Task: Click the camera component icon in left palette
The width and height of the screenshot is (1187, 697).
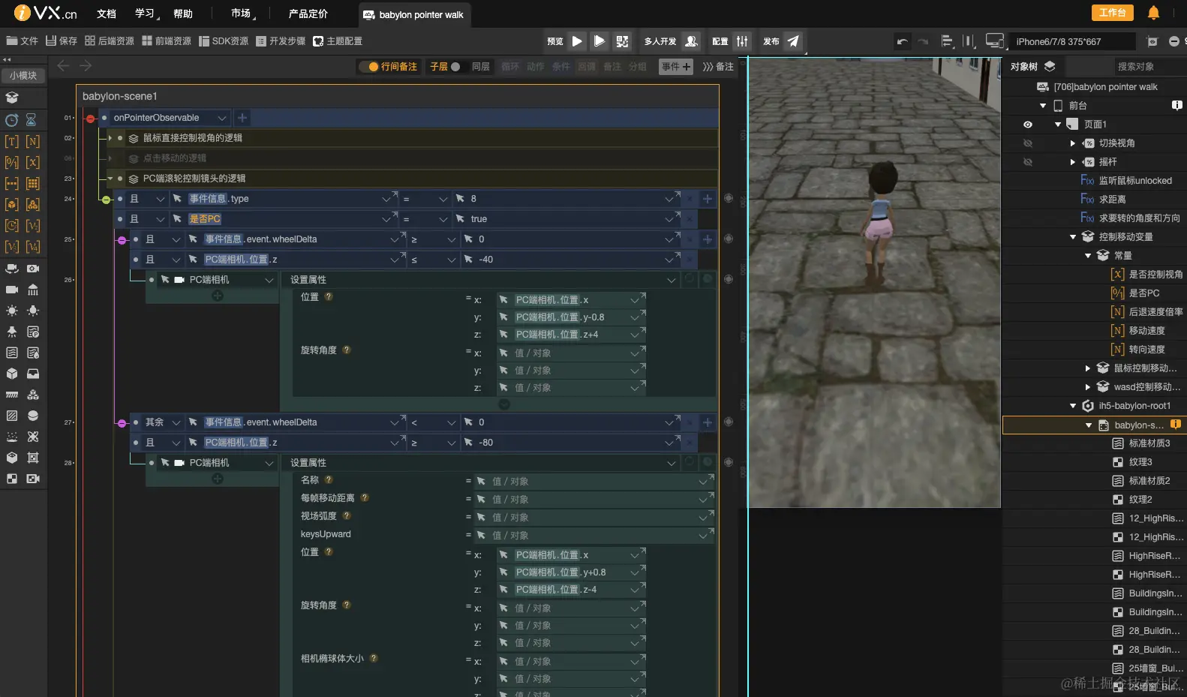Action: pos(12,290)
